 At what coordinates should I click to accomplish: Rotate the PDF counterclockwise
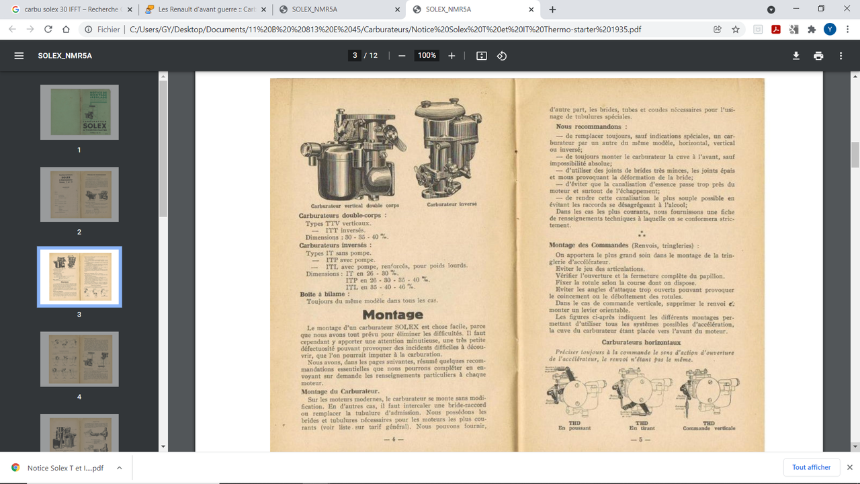(502, 56)
